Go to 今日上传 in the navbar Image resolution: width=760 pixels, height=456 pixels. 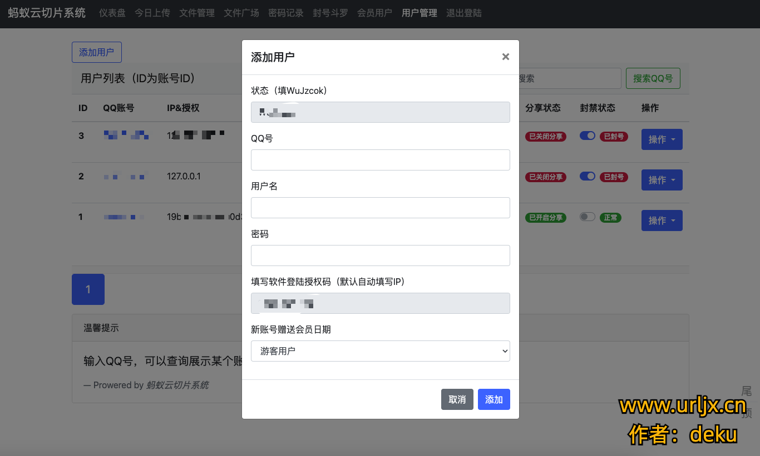(152, 13)
